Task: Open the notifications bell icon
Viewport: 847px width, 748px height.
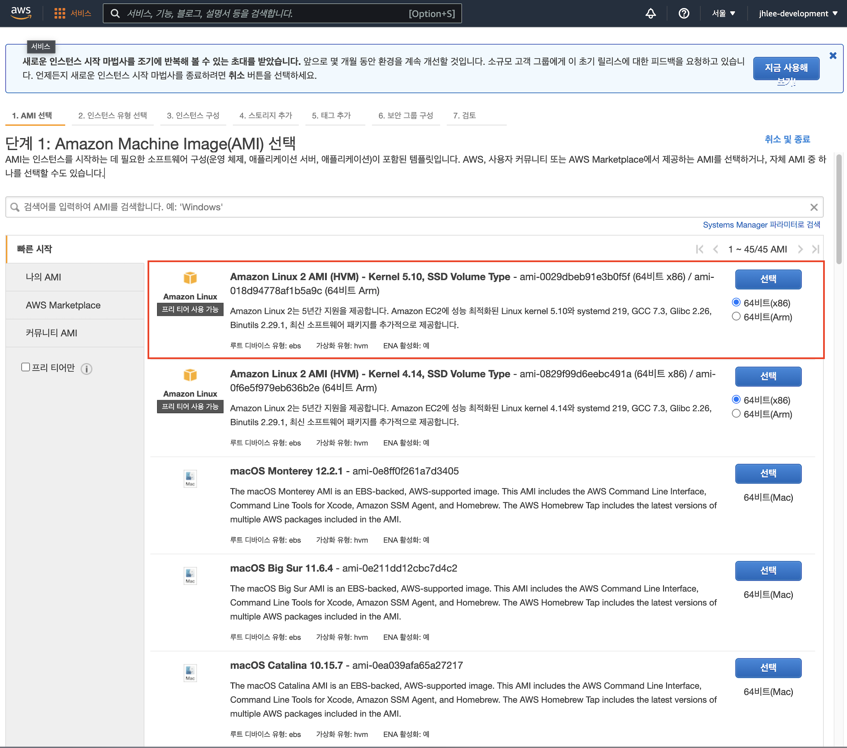Action: pos(651,13)
